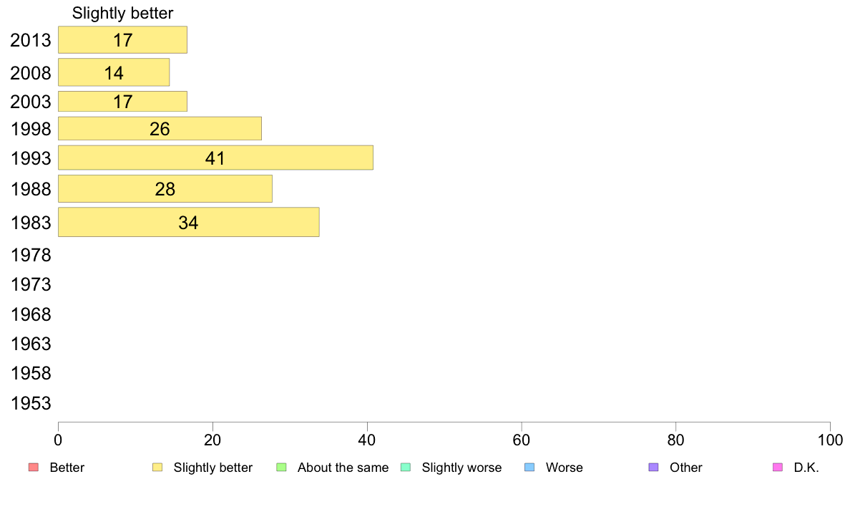Select the 2008 bar showing 14
The image size is (850, 527).
coord(114,72)
